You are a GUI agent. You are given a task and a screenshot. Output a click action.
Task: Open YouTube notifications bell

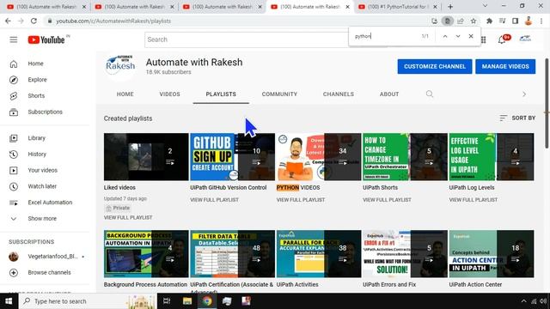click(502, 39)
